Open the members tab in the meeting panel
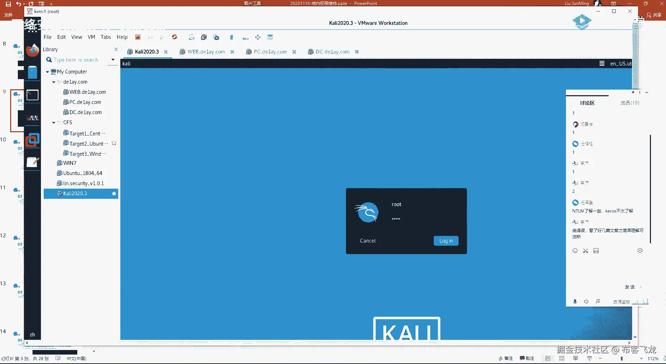Screen dimensions: 666x364 (630, 103)
